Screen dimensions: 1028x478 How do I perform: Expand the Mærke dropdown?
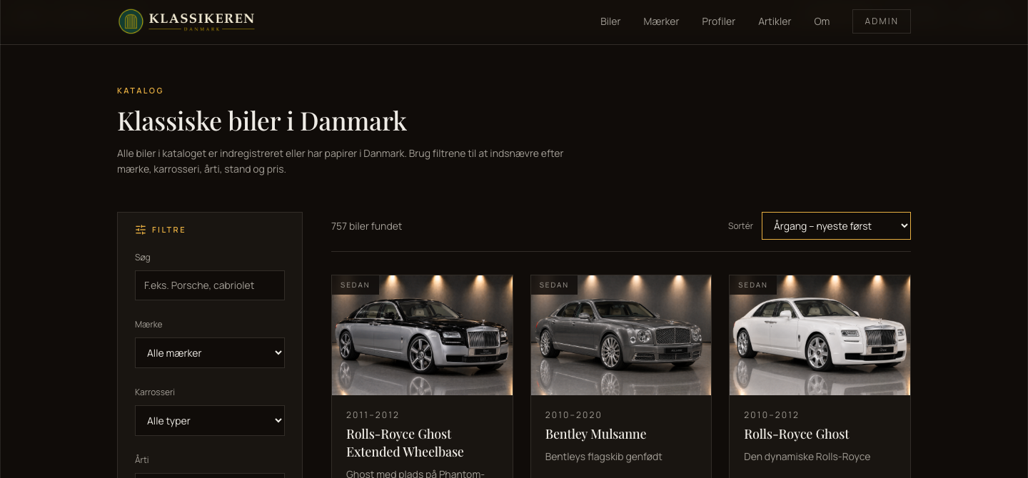pos(210,353)
